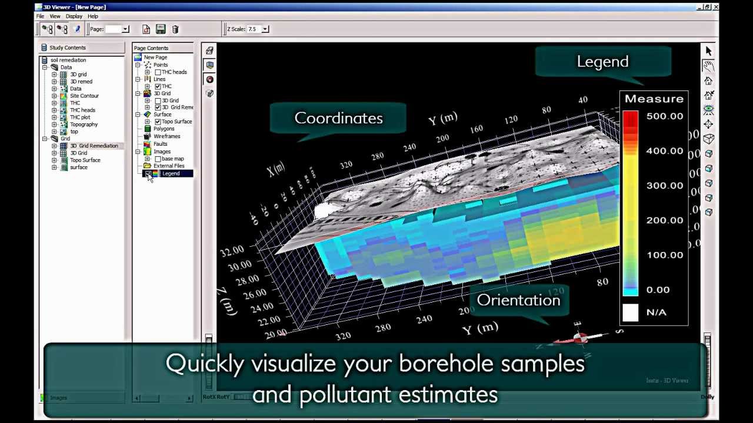Click the floppy disk save page icon
The image size is (753, 423).
click(x=160, y=29)
